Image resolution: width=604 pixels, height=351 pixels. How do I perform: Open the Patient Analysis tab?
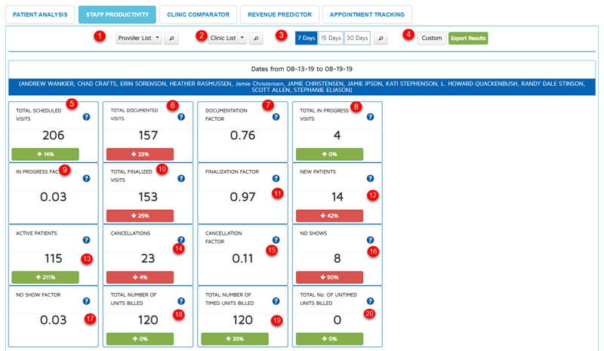pos(41,14)
